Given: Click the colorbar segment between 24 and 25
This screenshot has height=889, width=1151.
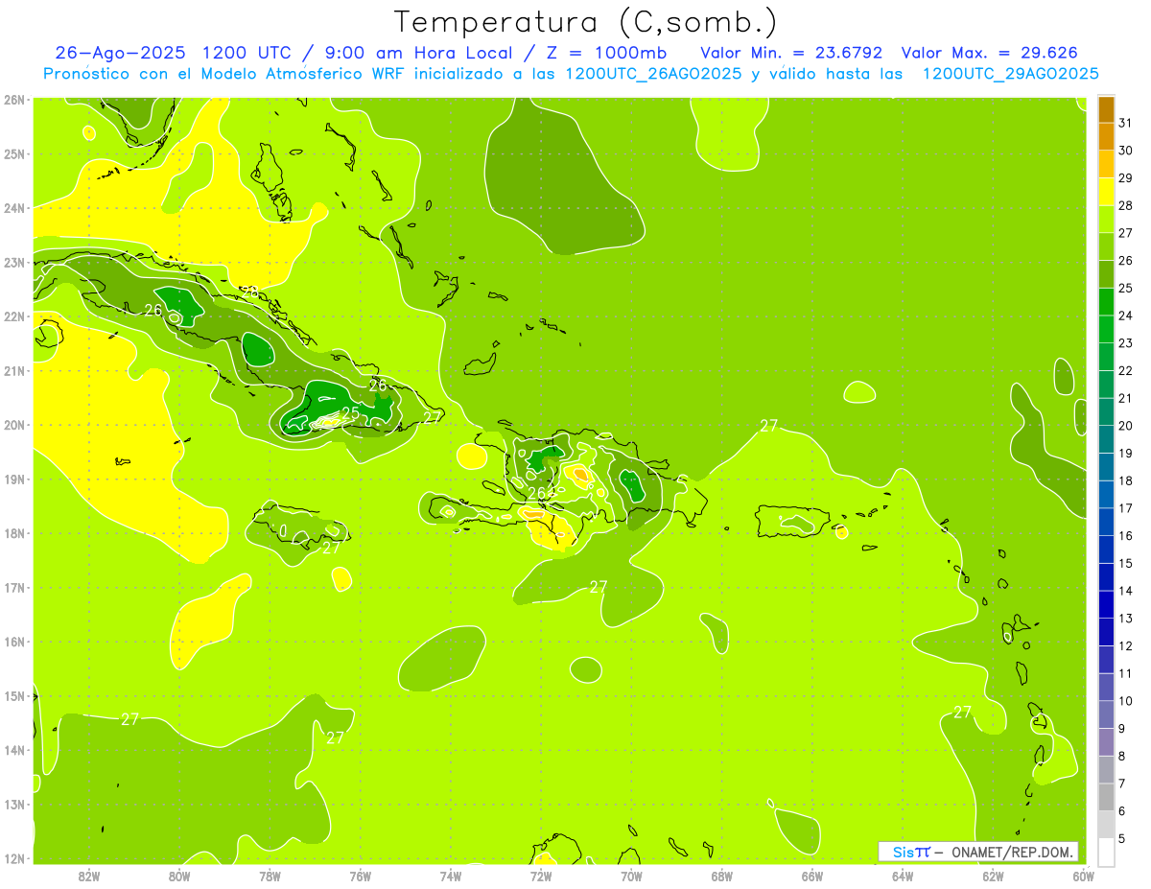Looking at the screenshot, I should pos(1106,302).
